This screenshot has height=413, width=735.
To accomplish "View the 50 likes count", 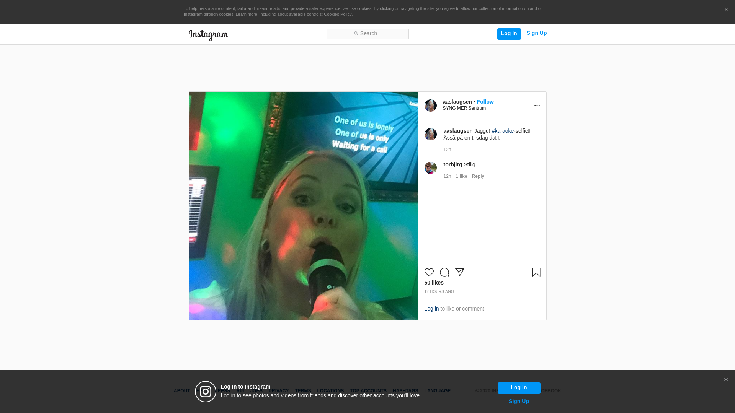I will tap(434, 283).
